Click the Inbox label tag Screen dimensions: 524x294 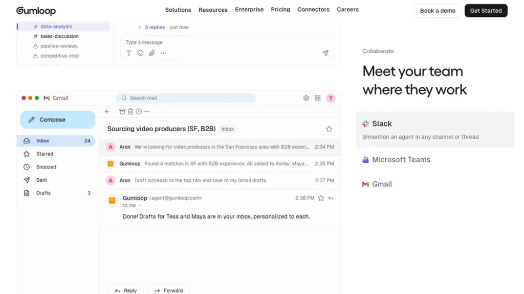coord(228,129)
